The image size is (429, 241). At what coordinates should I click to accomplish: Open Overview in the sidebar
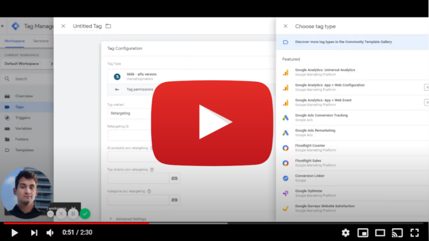[x=27, y=96]
